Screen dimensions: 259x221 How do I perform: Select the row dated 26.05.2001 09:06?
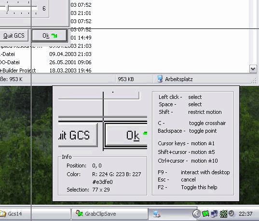click(x=46, y=62)
